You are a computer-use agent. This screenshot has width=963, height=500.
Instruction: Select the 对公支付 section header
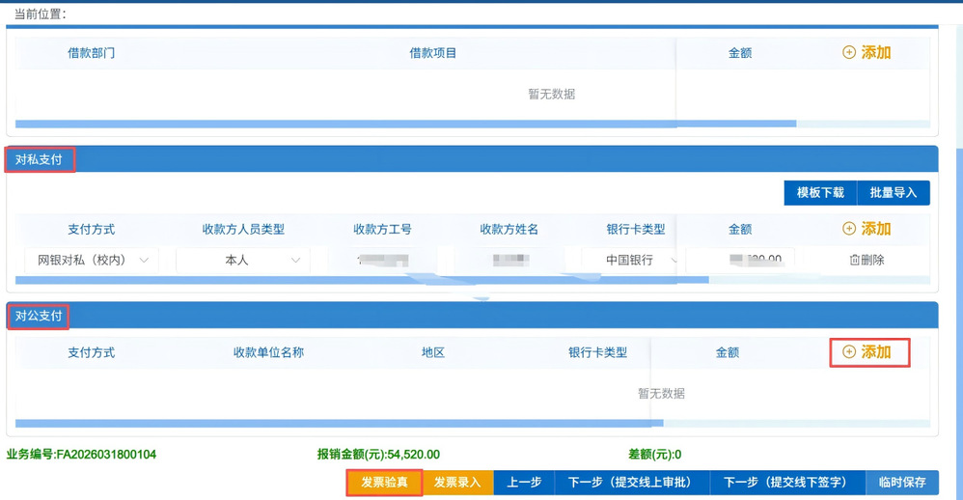(x=40, y=316)
